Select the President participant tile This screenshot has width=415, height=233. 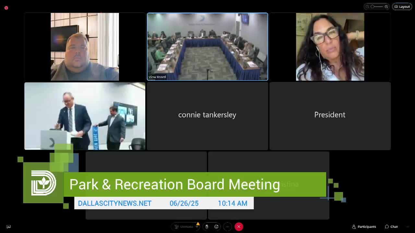pyautogui.click(x=330, y=116)
